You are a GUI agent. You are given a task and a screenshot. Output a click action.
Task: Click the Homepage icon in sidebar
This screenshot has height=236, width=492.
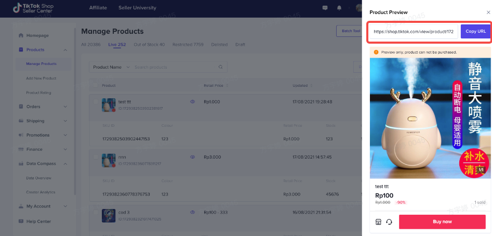21,35
